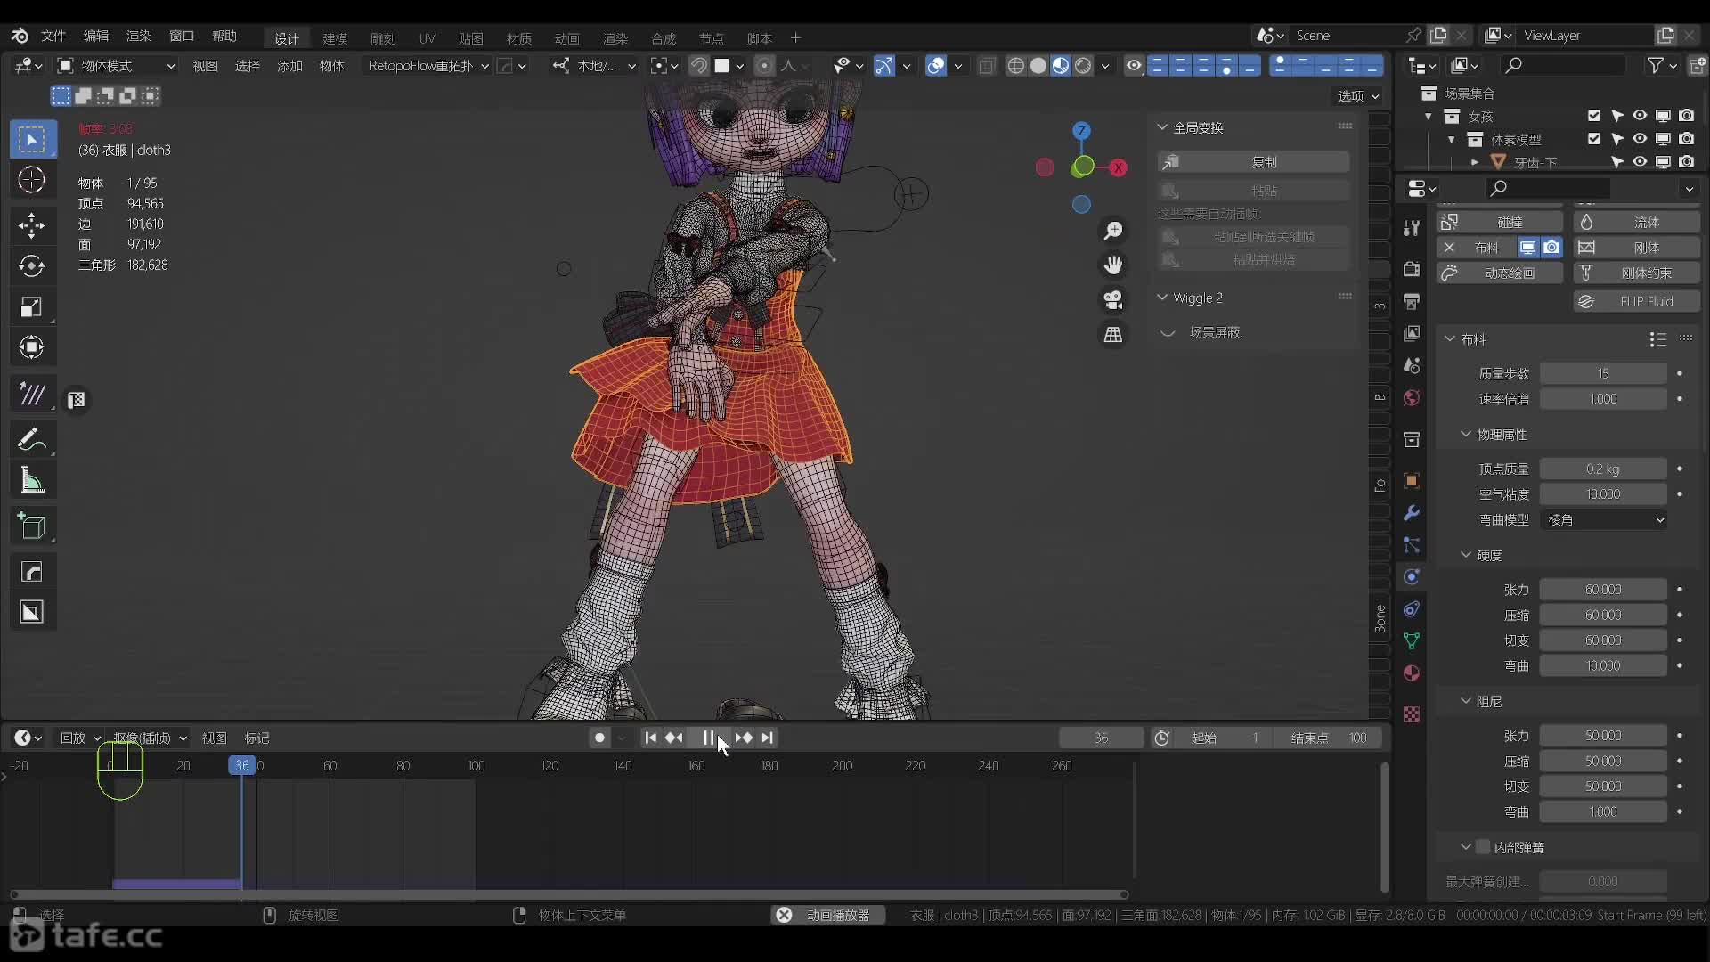Select wireframe viewport shading mode
The image size is (1710, 962).
(x=1015, y=66)
